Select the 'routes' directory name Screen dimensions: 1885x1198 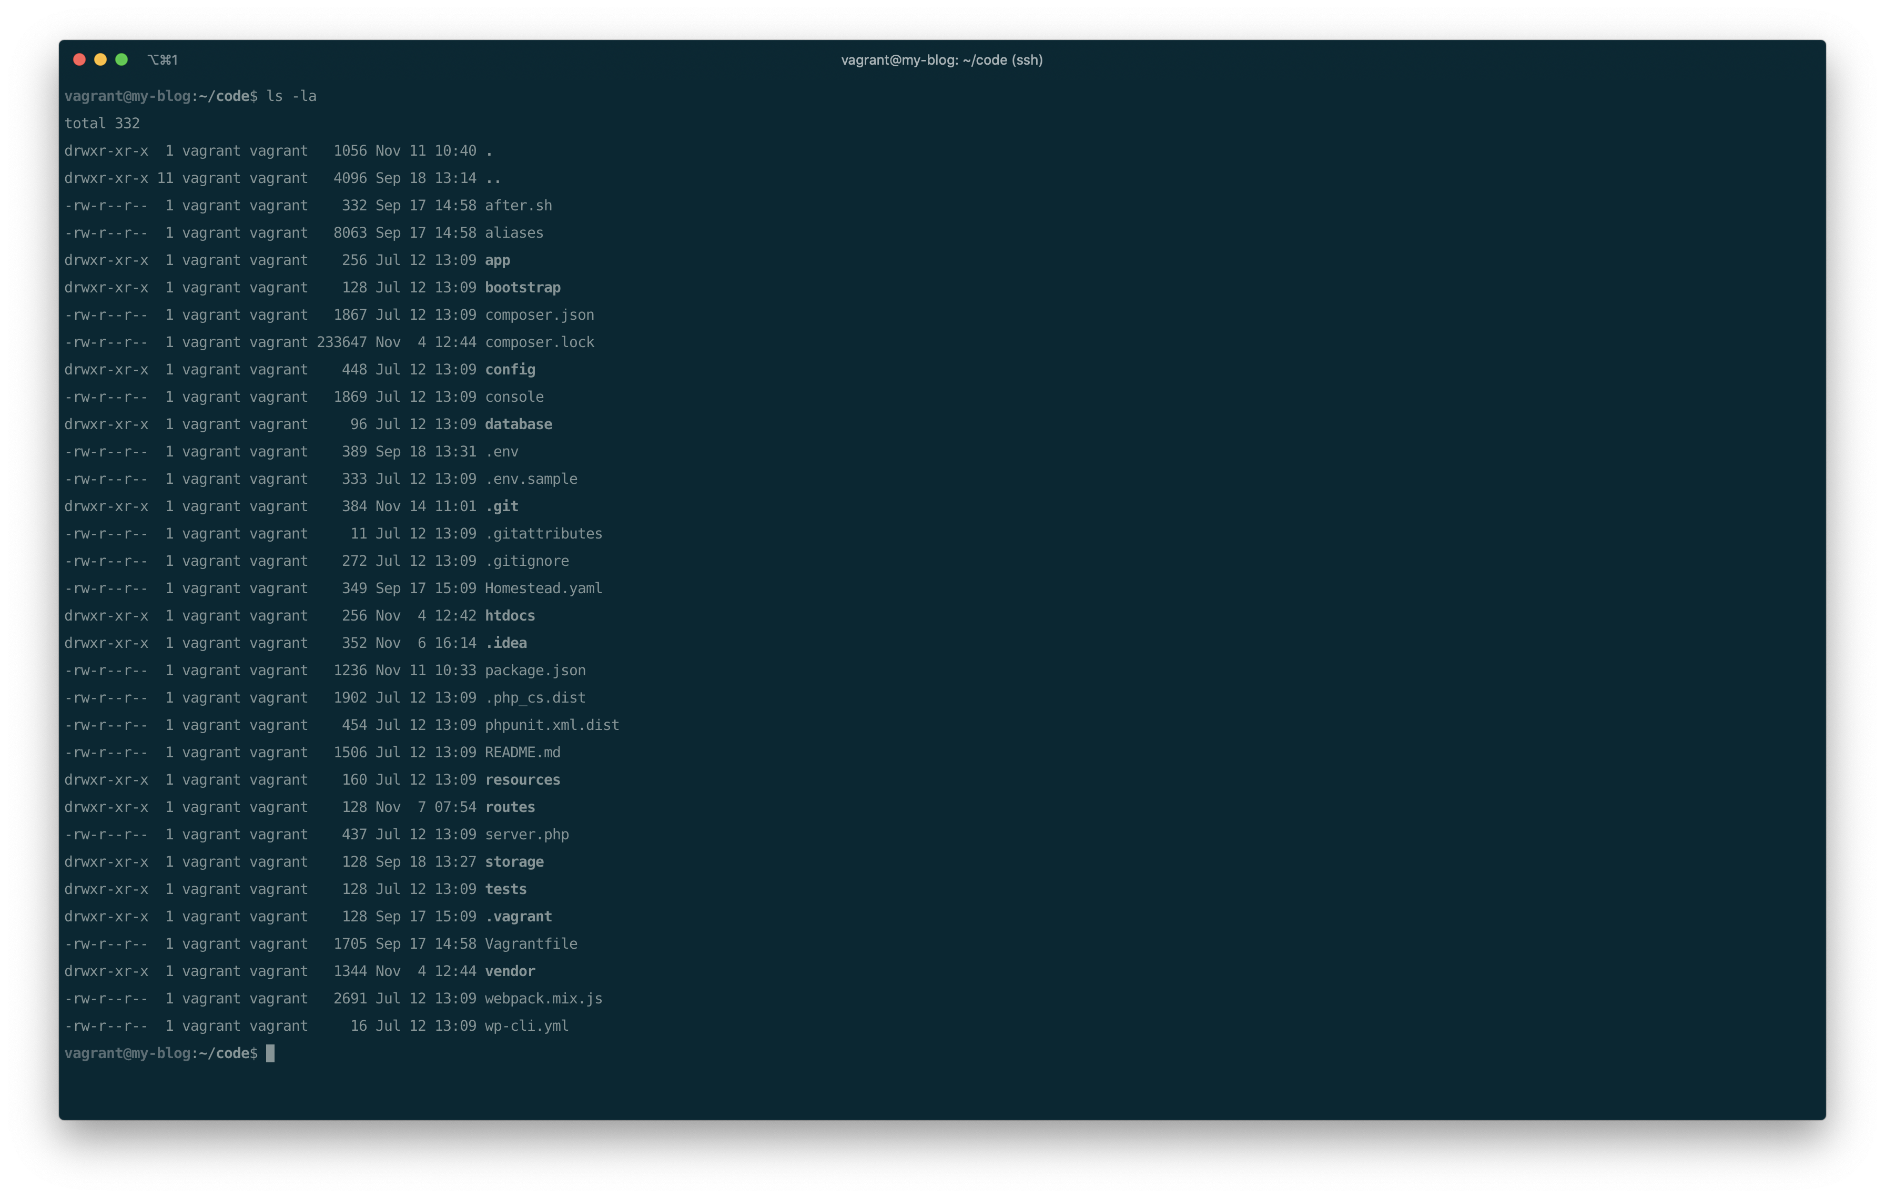pos(510,808)
